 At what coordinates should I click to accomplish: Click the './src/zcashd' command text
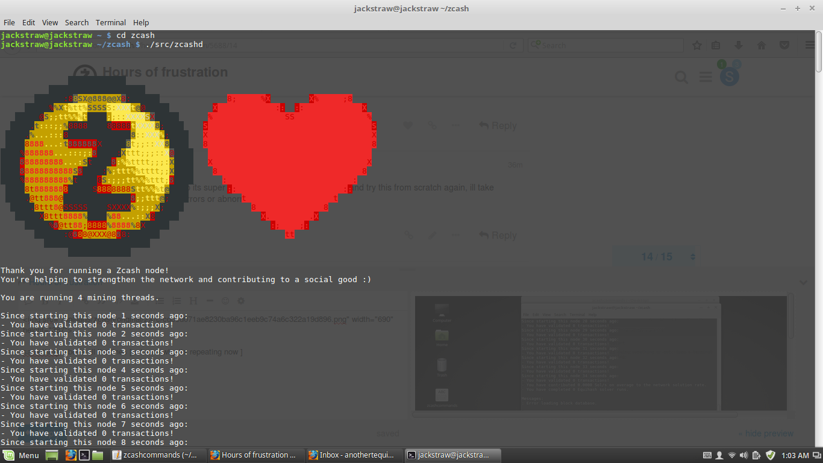click(x=174, y=45)
